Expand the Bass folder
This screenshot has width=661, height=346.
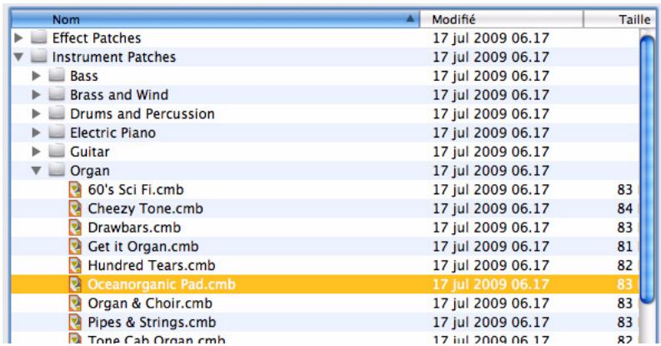[x=37, y=77]
